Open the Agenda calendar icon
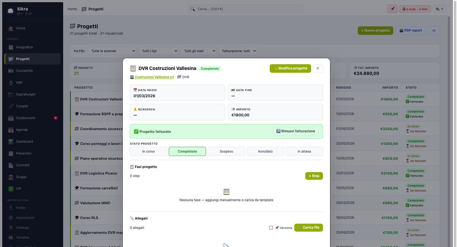 (11, 130)
